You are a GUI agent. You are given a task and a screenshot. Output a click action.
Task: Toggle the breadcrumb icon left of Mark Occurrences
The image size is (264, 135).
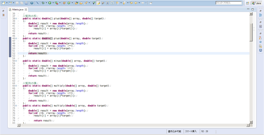(x=94, y=3)
